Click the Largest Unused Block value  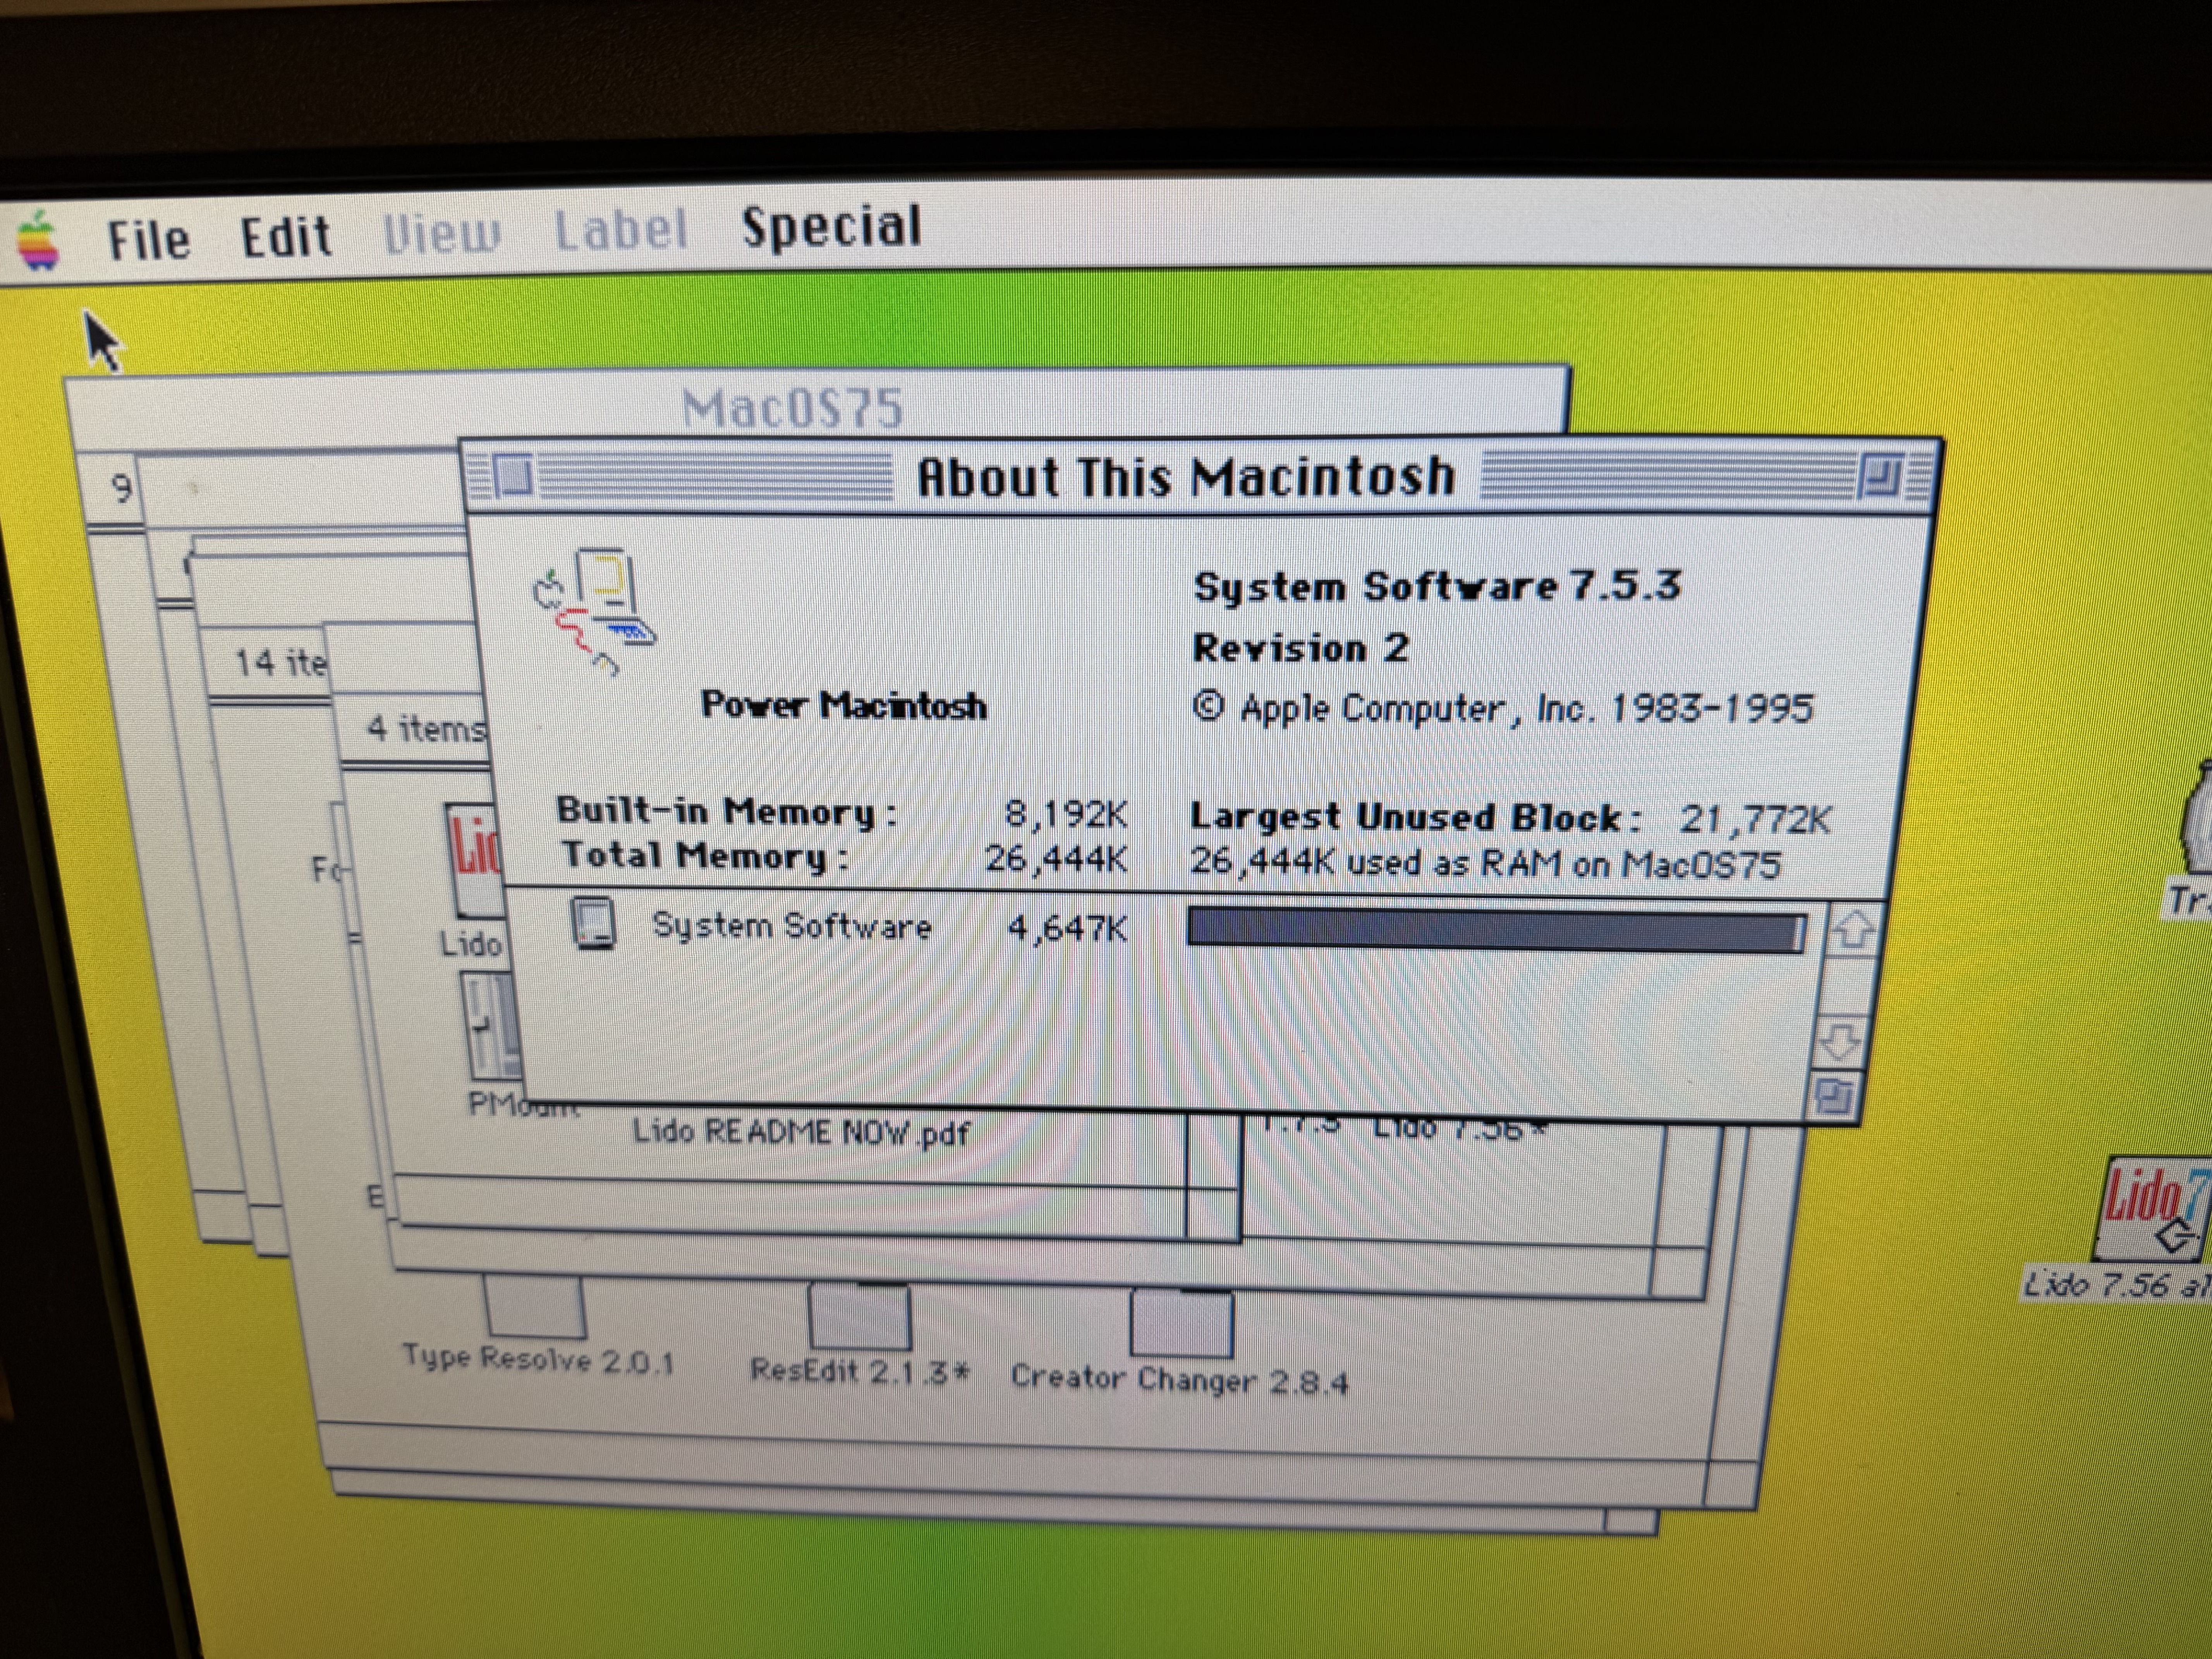coord(1755,820)
